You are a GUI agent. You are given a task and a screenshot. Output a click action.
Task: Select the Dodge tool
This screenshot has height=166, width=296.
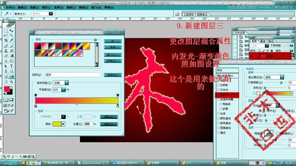12,61
